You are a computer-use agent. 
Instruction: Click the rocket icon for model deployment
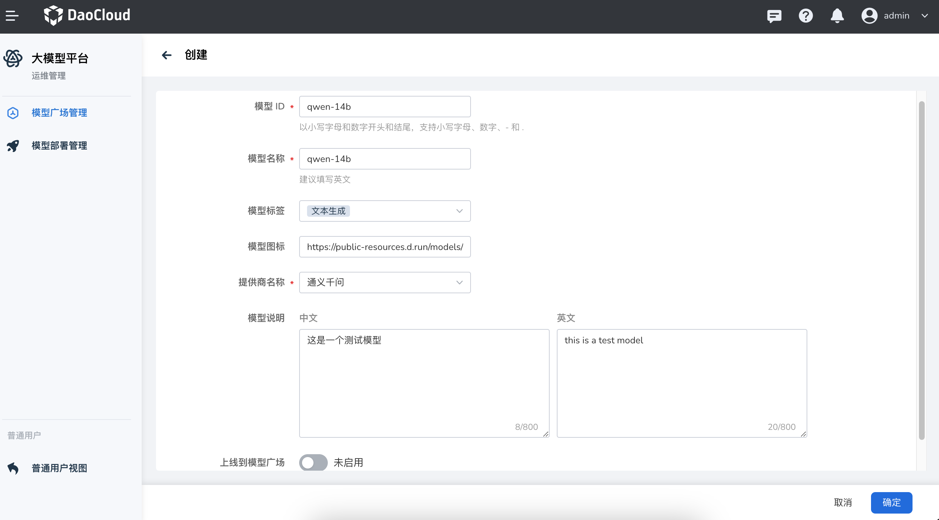[x=13, y=146]
